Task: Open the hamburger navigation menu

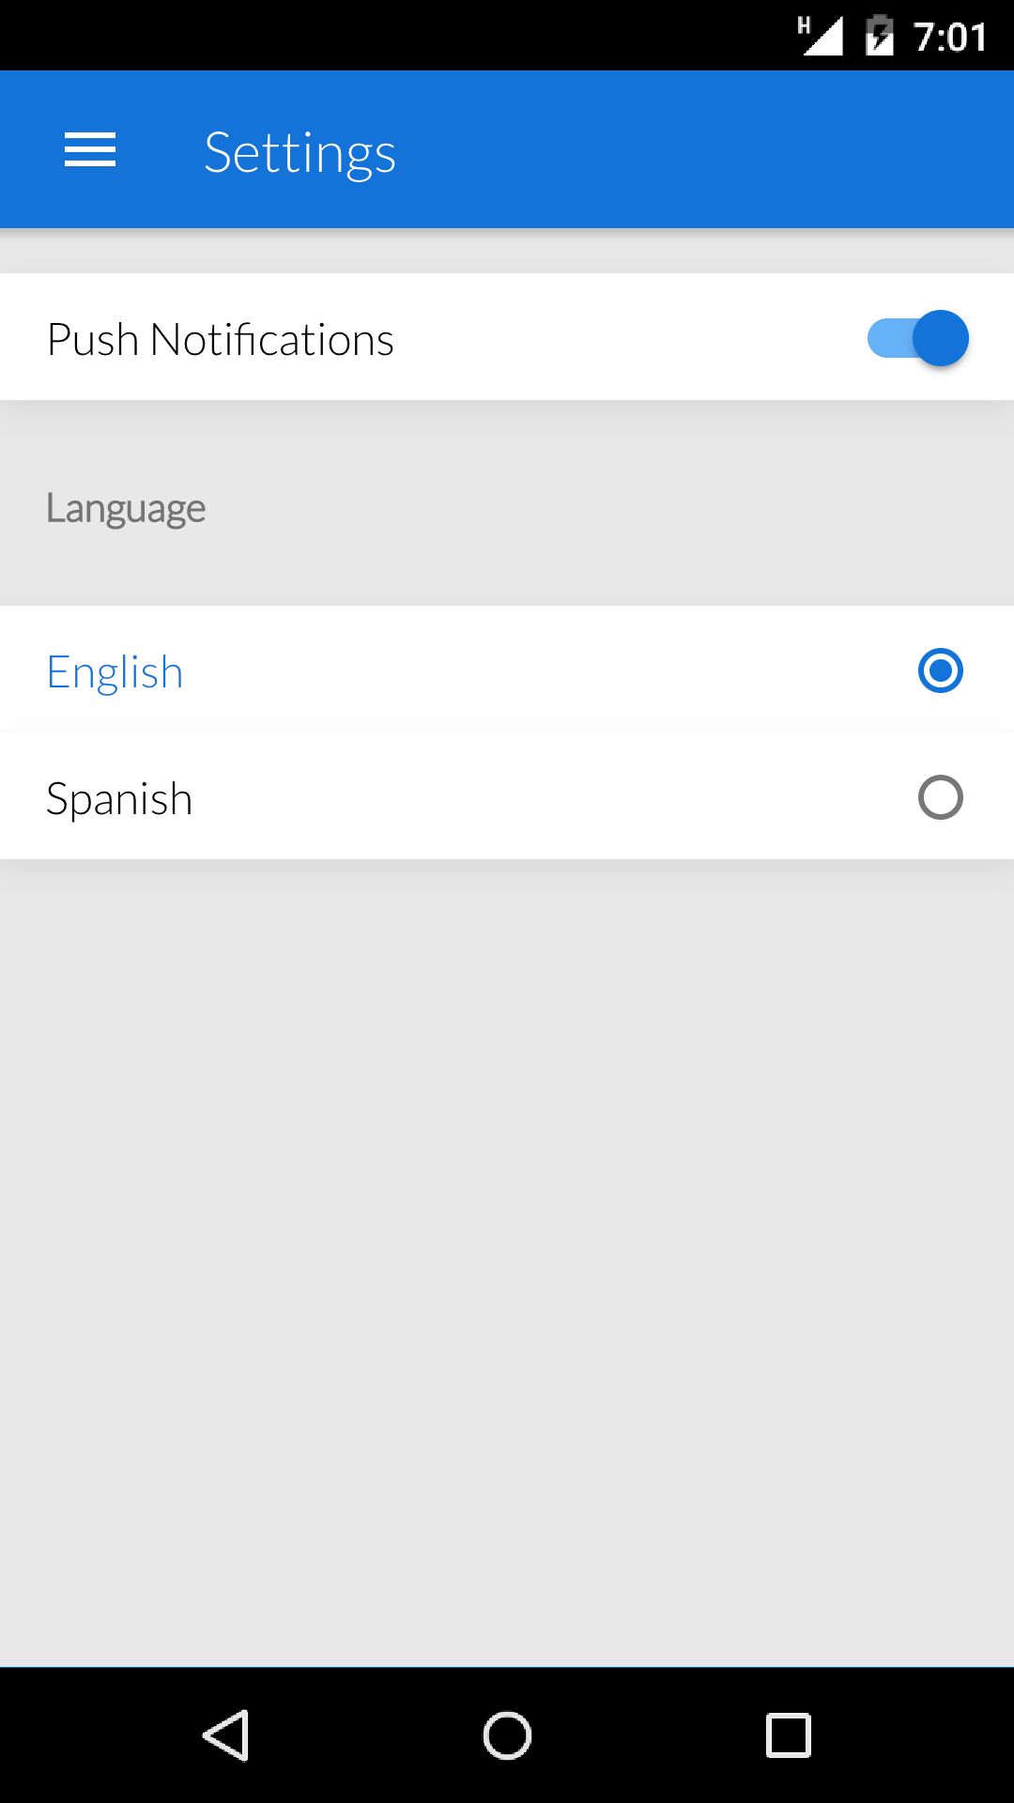Action: pyautogui.click(x=90, y=150)
